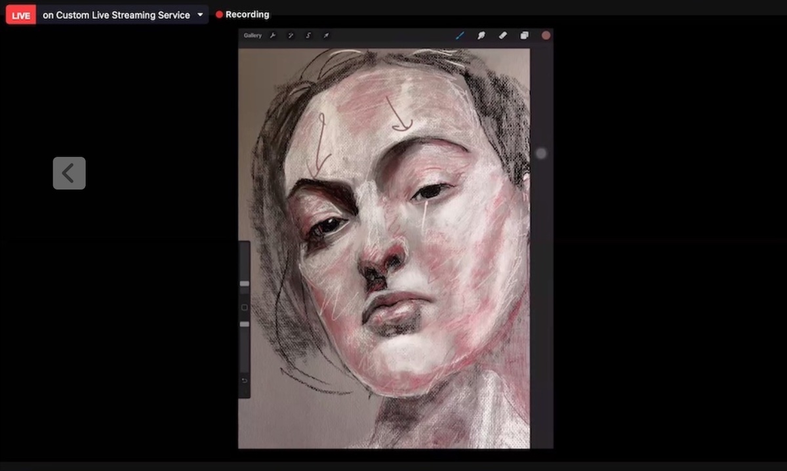Activate the Transform arrow tool
787x471 pixels.
point(326,35)
